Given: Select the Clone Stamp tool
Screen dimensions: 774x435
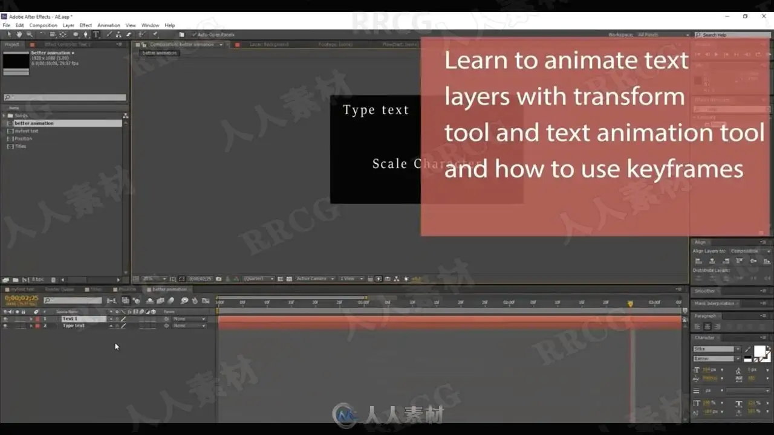Looking at the screenshot, I should click(119, 34).
